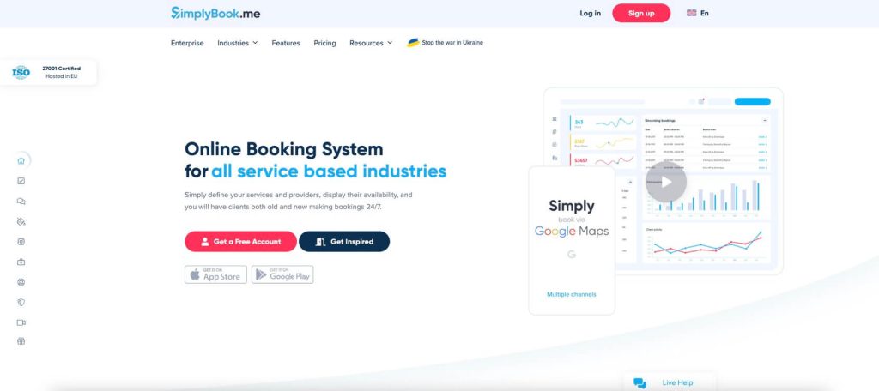Click Get a Free Account button

[240, 242]
